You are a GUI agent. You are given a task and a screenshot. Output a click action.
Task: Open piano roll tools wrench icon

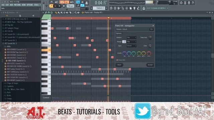tap(46, 13)
